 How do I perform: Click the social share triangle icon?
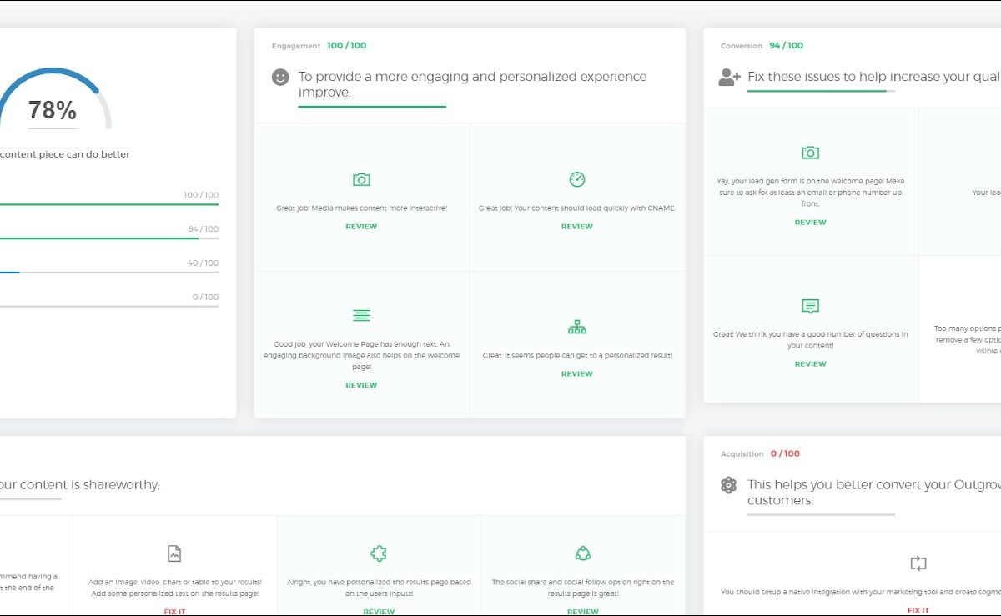click(583, 553)
